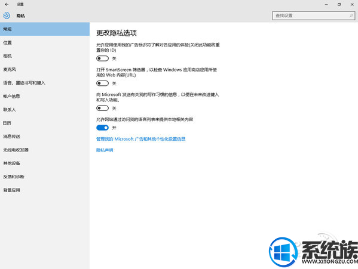The height and width of the screenshot is (269, 358).
Task: Open the 相机 privacy category
Action: pos(45,56)
